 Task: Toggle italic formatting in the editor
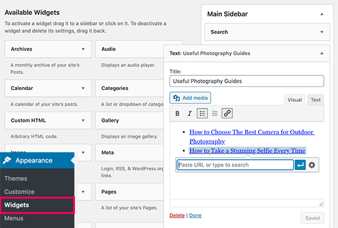(x=190, y=113)
